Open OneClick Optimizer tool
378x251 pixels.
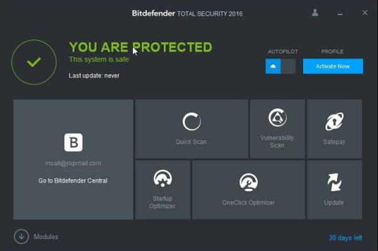coord(249,189)
